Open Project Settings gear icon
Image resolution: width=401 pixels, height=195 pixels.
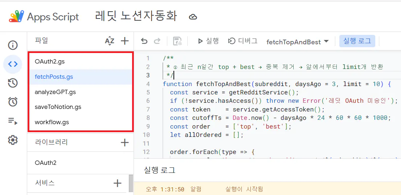13,140
